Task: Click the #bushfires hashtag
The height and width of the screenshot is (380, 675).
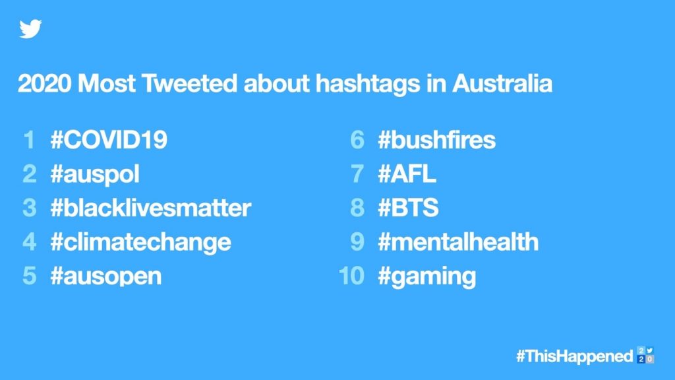Action: coord(436,140)
